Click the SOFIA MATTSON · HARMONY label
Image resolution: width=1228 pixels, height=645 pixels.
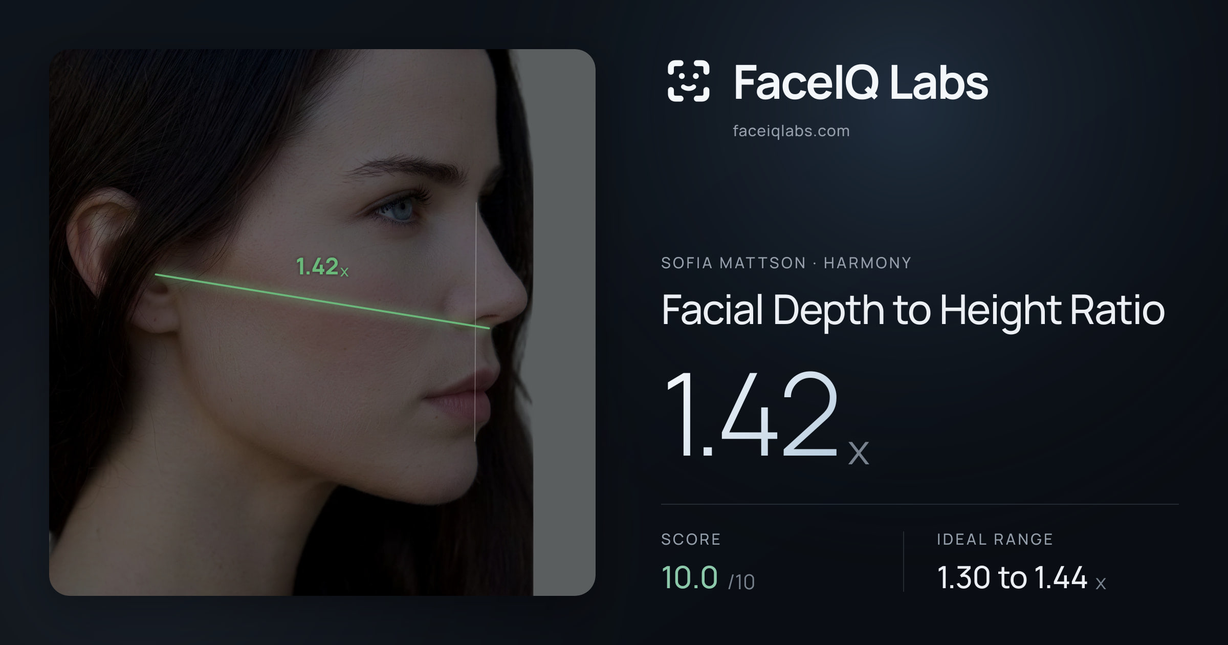tap(786, 263)
